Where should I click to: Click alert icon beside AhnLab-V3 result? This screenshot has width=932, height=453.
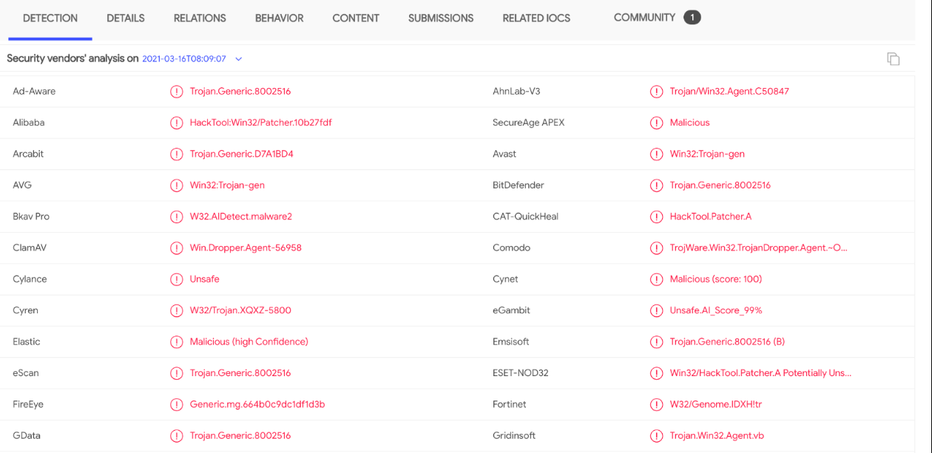(x=656, y=92)
